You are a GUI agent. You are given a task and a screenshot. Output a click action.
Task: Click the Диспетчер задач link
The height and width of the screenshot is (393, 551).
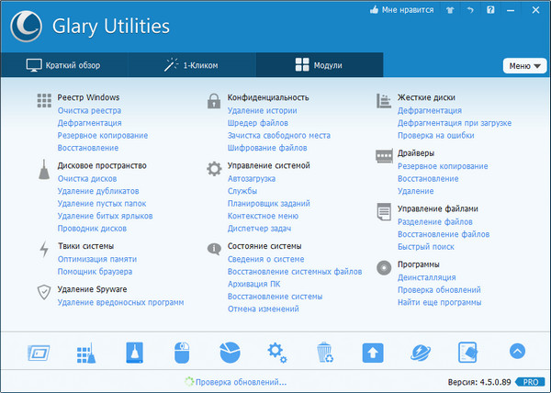coord(261,229)
